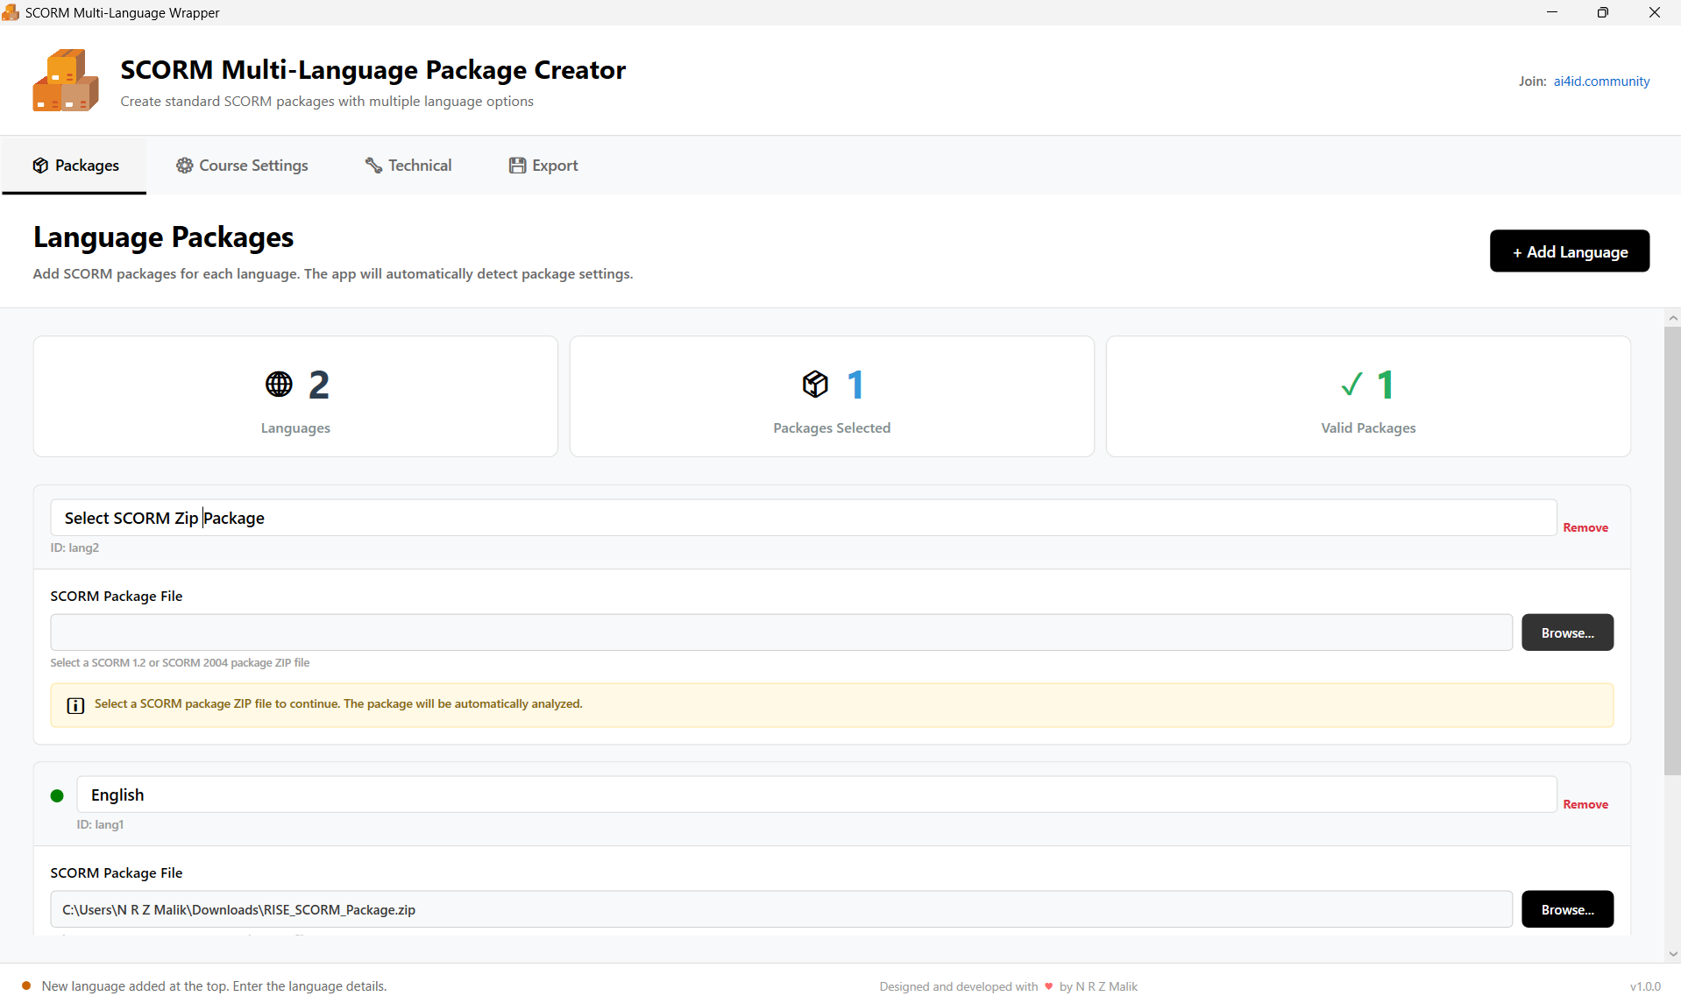The width and height of the screenshot is (1681, 1003).
Task: Browse for the lang2 SCORM package file
Action: click(x=1566, y=632)
